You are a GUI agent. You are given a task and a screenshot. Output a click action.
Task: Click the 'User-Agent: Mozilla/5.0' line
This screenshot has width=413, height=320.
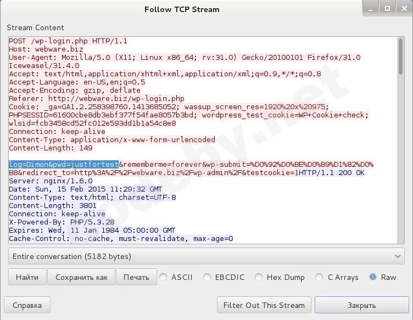(x=185, y=58)
